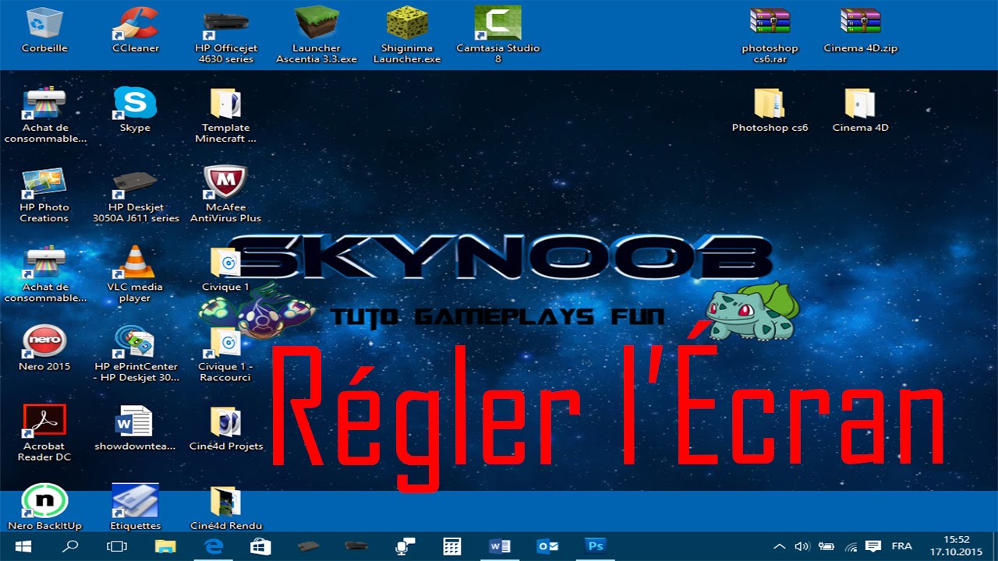The width and height of the screenshot is (998, 561).
Task: Open File Explorer from the taskbar
Action: click(165, 546)
